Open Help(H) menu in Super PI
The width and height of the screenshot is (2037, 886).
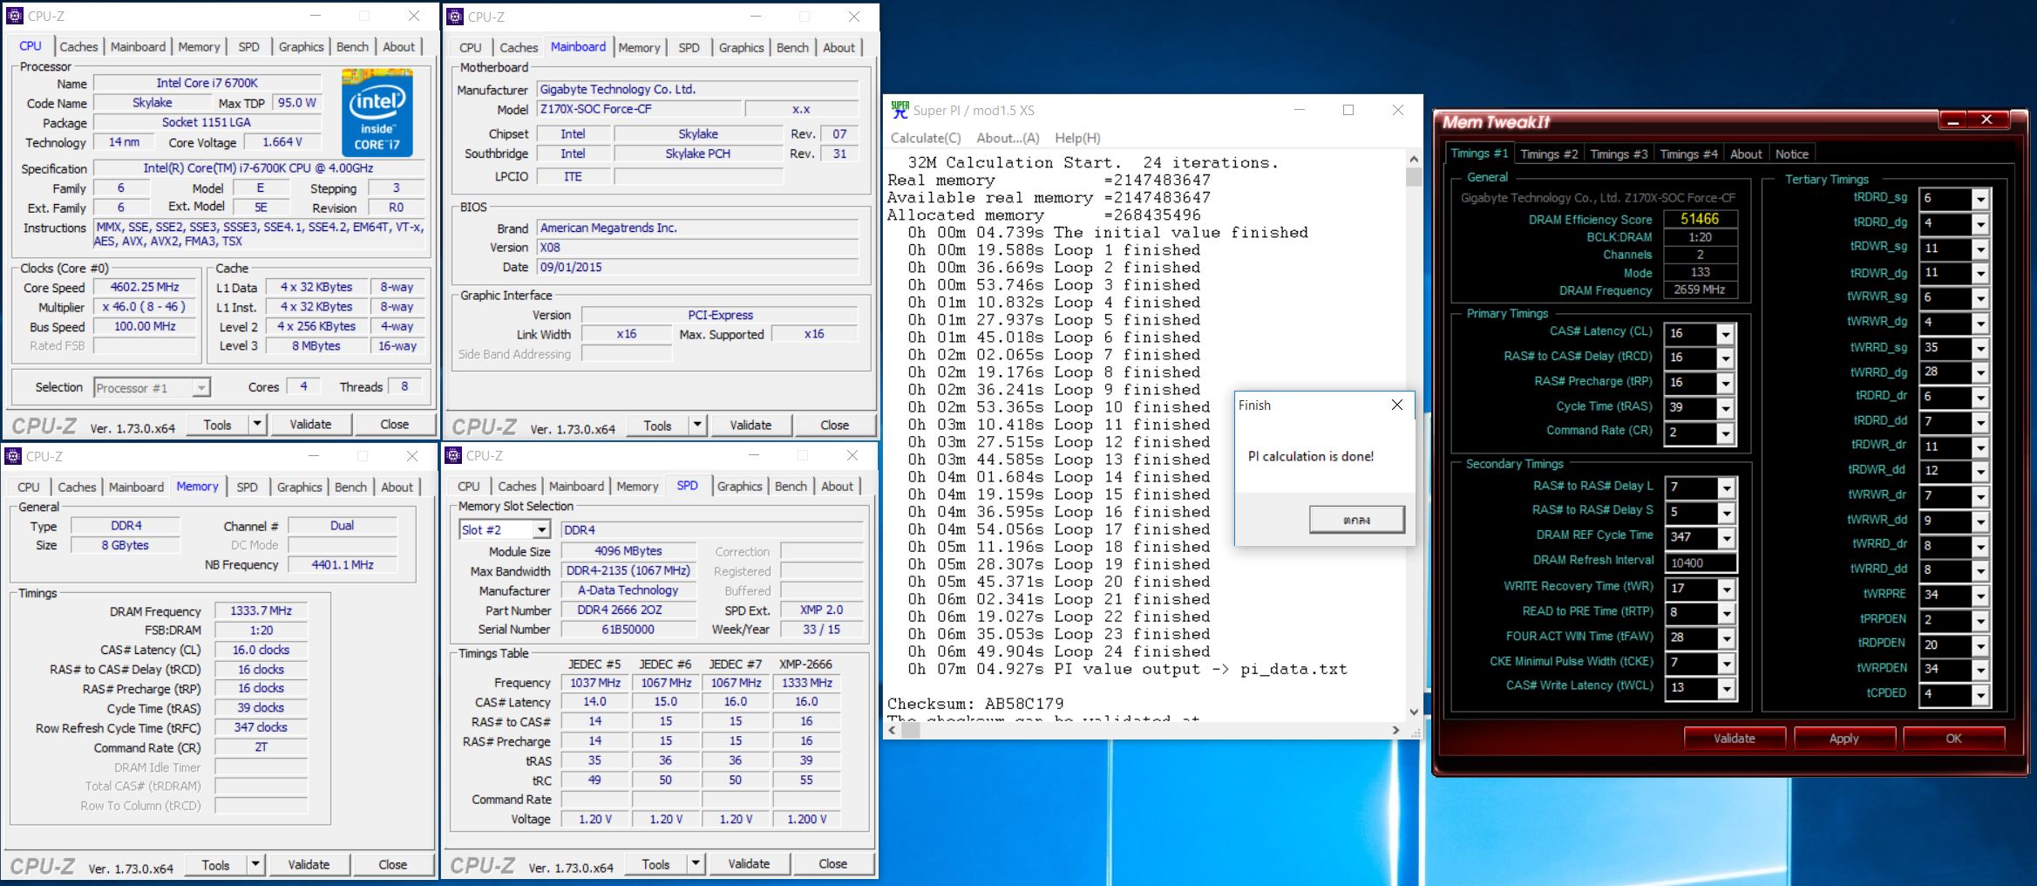click(x=1077, y=138)
